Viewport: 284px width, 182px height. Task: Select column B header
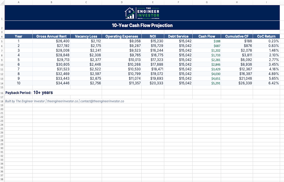pyautogui.click(x=52, y=2)
